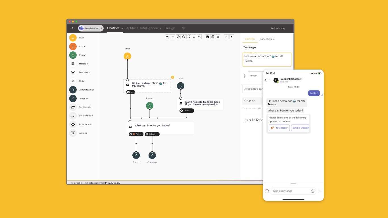388x218 pixels.
Task: Tap the Who is Deeplink option in phone
Action: click(x=300, y=128)
